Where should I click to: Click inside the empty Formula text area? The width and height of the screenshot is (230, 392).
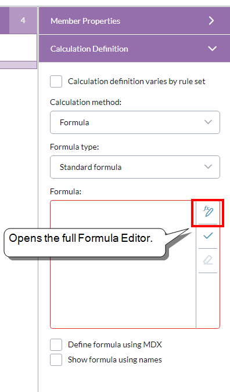[x=123, y=288]
